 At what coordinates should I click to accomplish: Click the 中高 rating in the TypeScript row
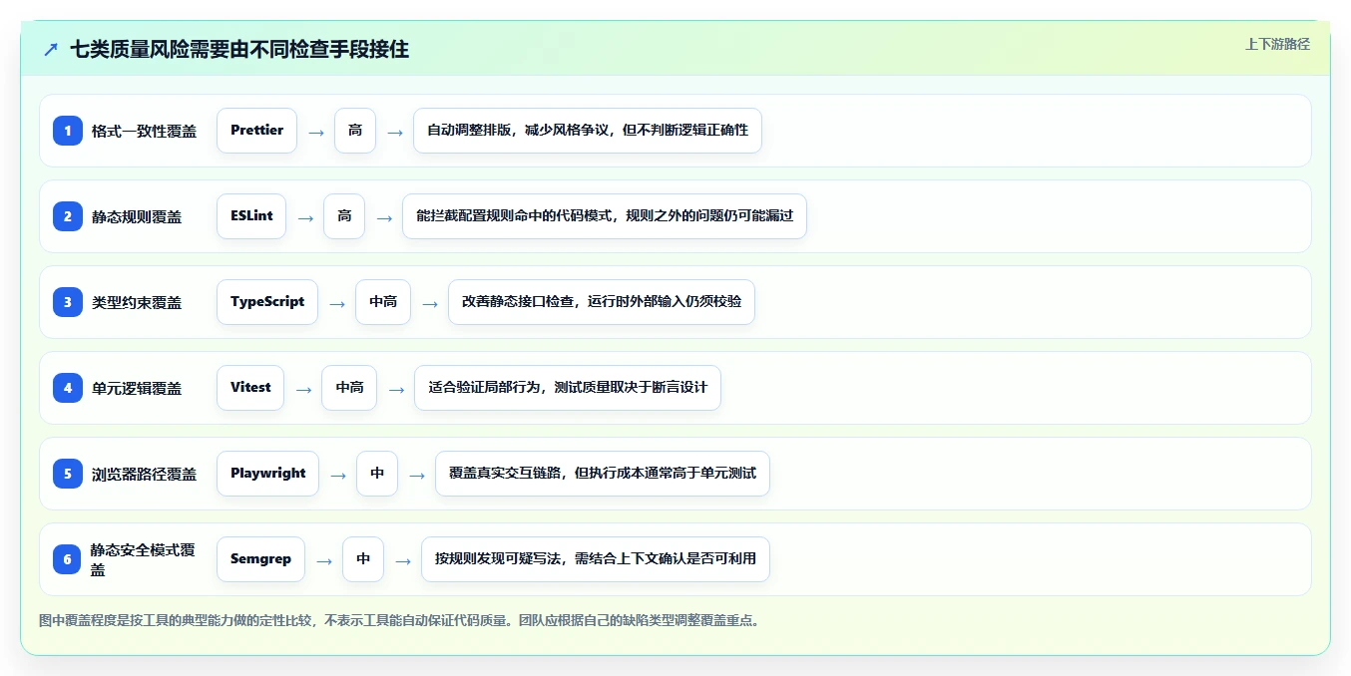pos(383,302)
